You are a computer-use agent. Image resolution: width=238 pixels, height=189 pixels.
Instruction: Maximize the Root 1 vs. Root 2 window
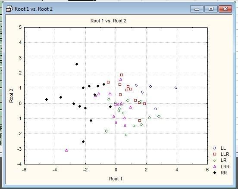click(211, 9)
